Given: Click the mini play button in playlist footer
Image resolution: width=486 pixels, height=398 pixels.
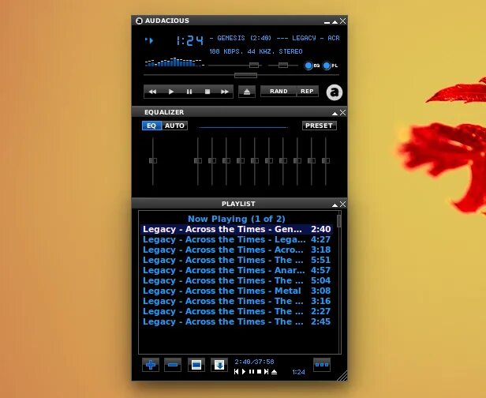Looking at the screenshot, I should 244,372.
